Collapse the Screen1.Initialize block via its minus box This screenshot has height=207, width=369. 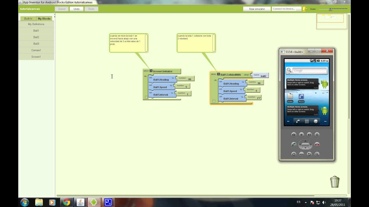pos(146,97)
